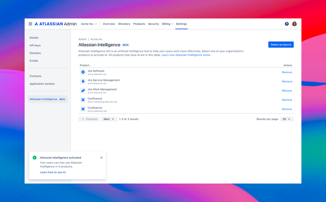Click the green success check icon
The image size is (326, 202).
[35, 158]
